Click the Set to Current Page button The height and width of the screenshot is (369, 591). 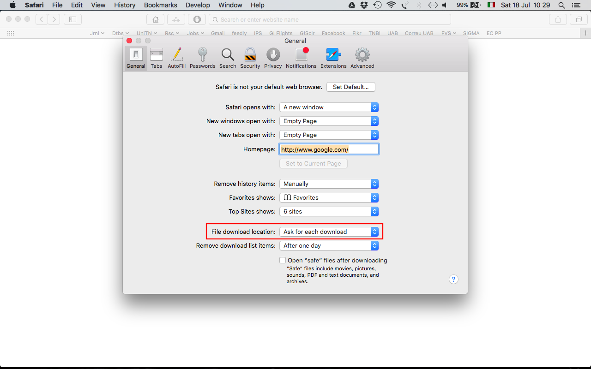coord(314,163)
